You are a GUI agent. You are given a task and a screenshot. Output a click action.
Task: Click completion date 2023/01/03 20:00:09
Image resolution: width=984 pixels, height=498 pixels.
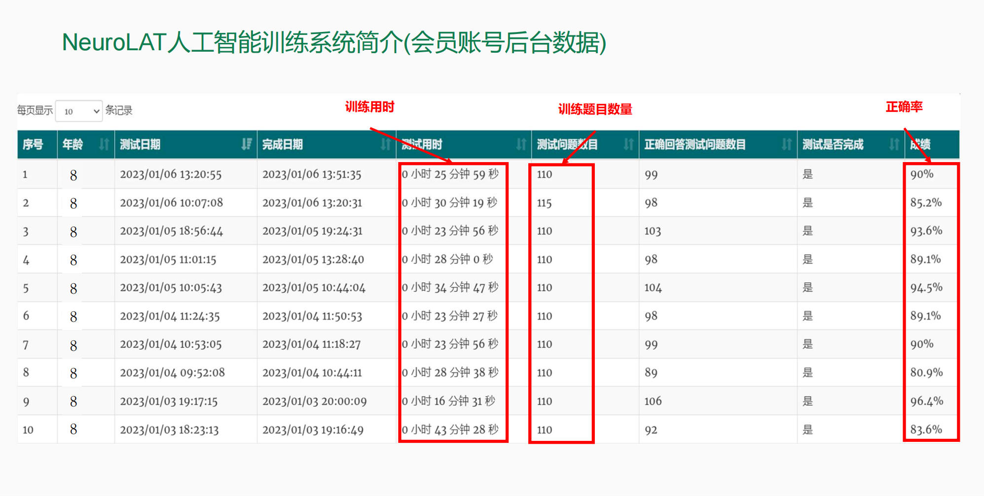[x=314, y=401]
